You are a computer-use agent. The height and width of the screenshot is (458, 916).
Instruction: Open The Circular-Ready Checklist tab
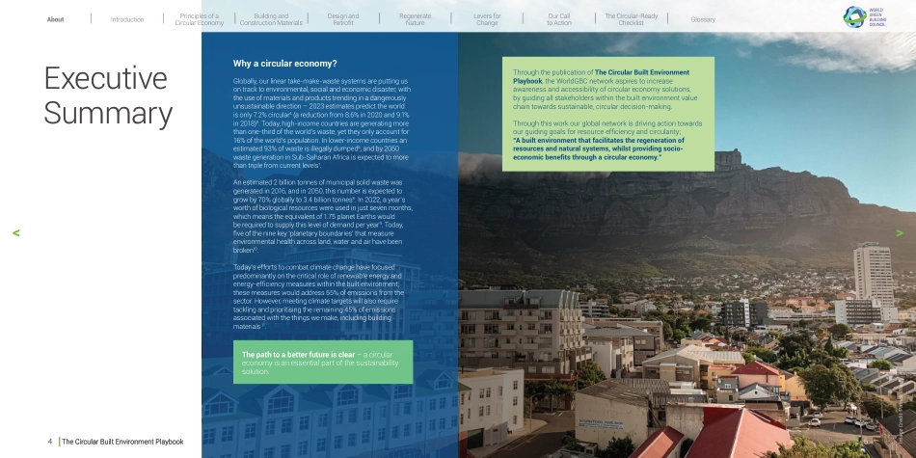(631, 19)
